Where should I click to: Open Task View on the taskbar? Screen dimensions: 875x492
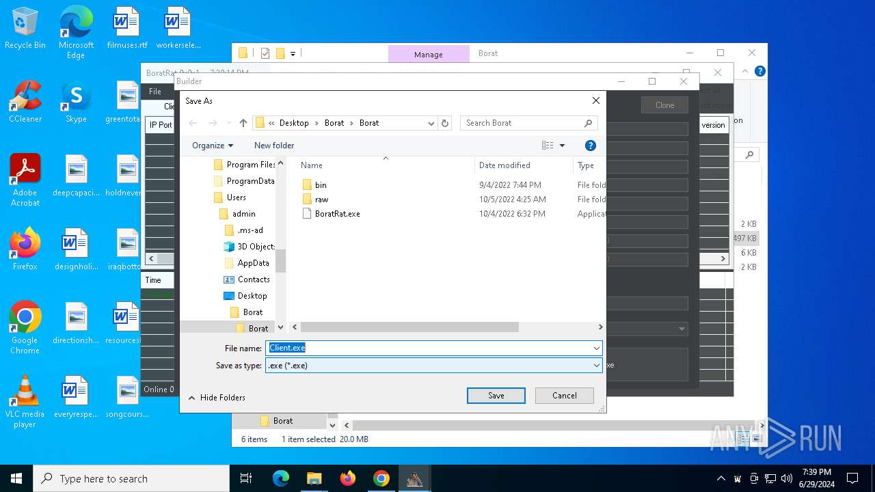click(246, 478)
